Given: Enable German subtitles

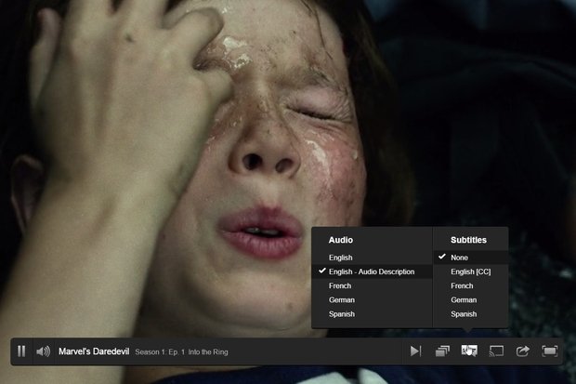Looking at the screenshot, I should 471,299.
